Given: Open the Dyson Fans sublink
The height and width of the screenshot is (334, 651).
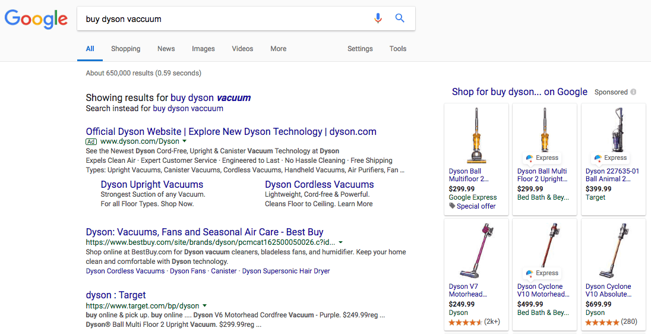Looking at the screenshot, I should coord(188,271).
